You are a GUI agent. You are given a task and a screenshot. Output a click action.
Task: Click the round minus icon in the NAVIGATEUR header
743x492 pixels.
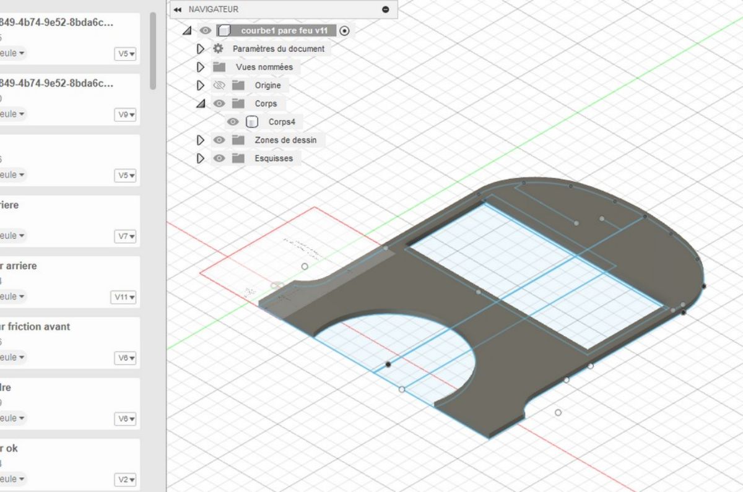tap(386, 10)
